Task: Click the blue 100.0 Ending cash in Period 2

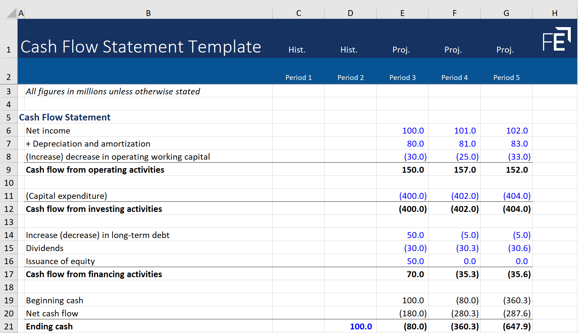Action: 360,326
